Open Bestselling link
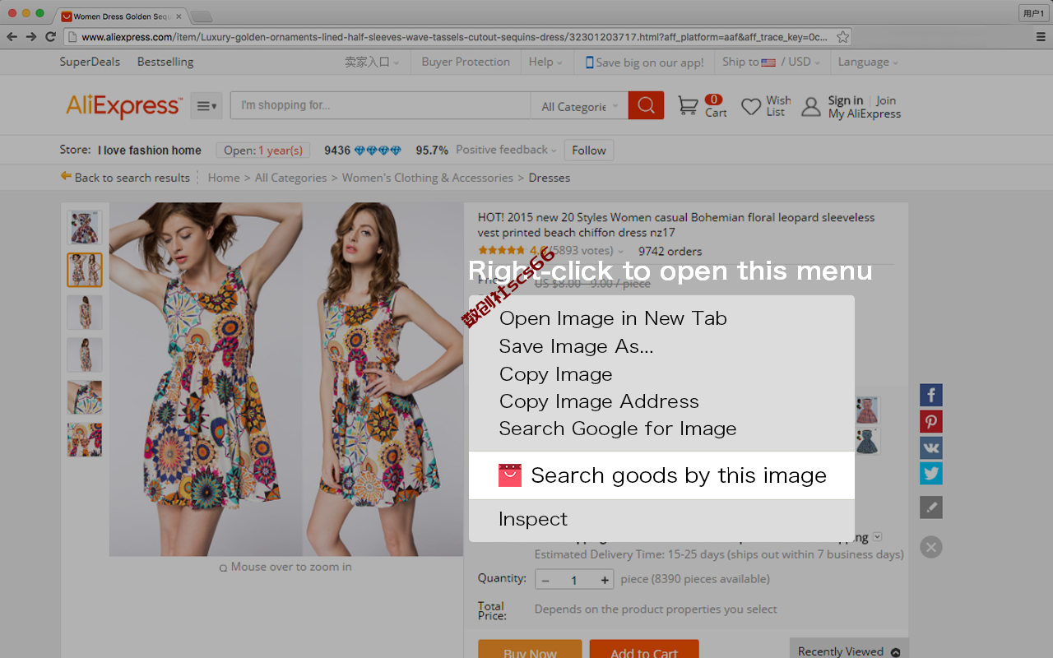1053x658 pixels. point(165,62)
